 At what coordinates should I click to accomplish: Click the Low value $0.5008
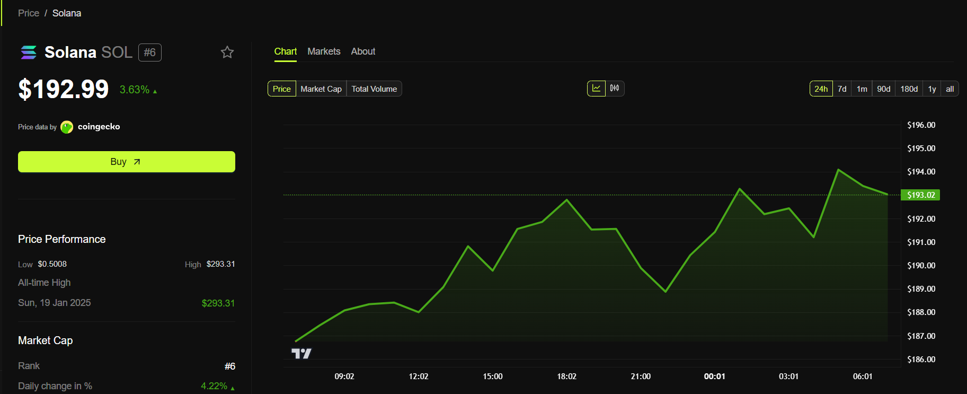[52, 264]
